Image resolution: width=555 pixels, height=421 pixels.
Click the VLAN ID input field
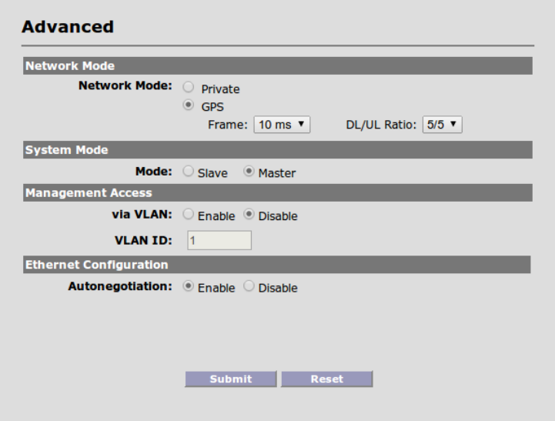point(219,242)
